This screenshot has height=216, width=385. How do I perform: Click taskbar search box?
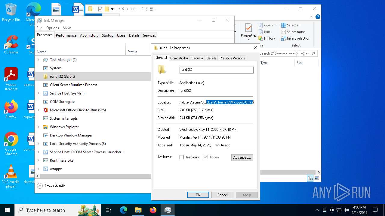click(58, 210)
